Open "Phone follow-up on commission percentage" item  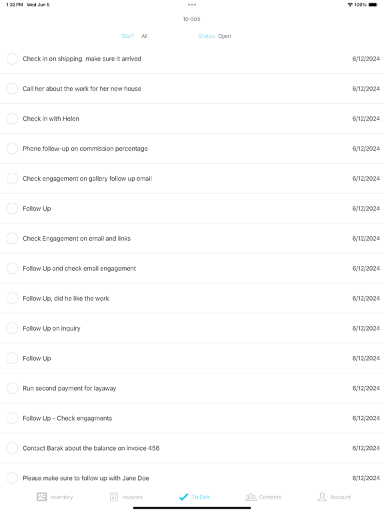click(192, 149)
